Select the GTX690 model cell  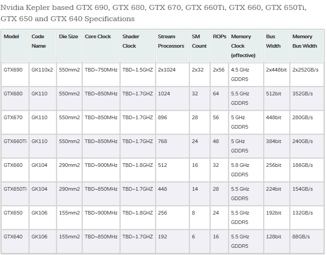tap(15, 75)
